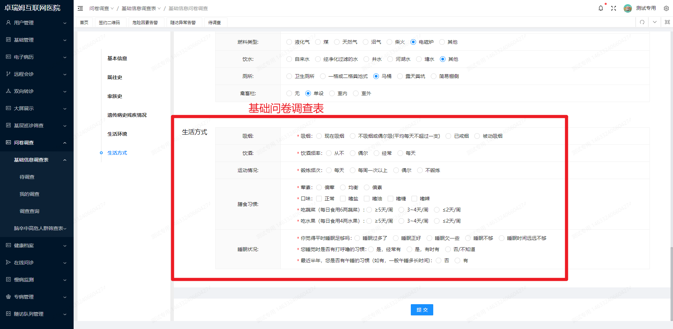Maximize content area icon in tab bar
The width and height of the screenshot is (673, 329).
pos(667,22)
